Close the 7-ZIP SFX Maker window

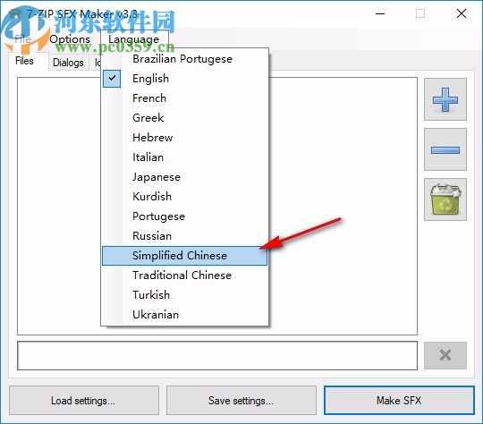pos(462,13)
